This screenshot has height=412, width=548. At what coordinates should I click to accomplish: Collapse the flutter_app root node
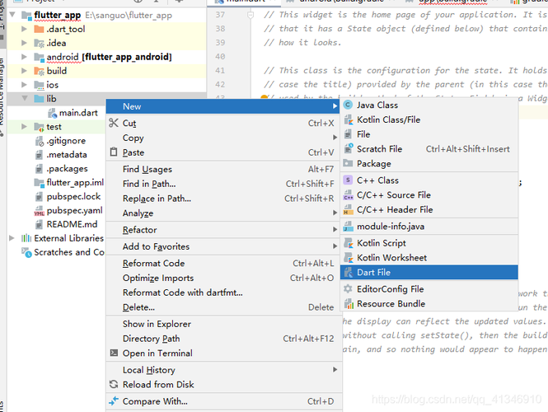tap(12, 15)
